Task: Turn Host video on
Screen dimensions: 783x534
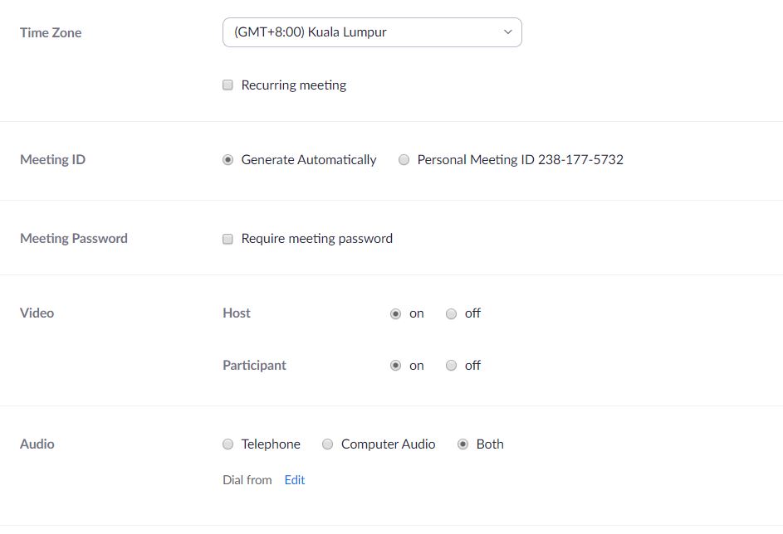Action: tap(395, 313)
